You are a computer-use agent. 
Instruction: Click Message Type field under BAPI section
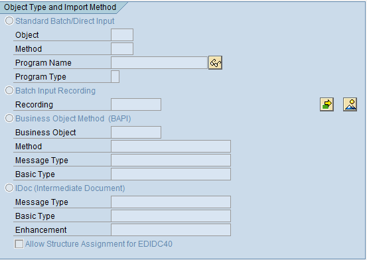(171, 160)
